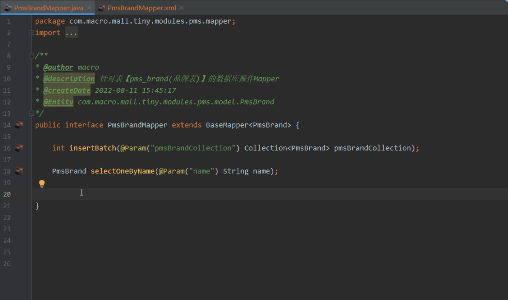Screen dimensions: 508x300
Task: Click Collection<PmsBrand> parameter type
Action: point(287,148)
